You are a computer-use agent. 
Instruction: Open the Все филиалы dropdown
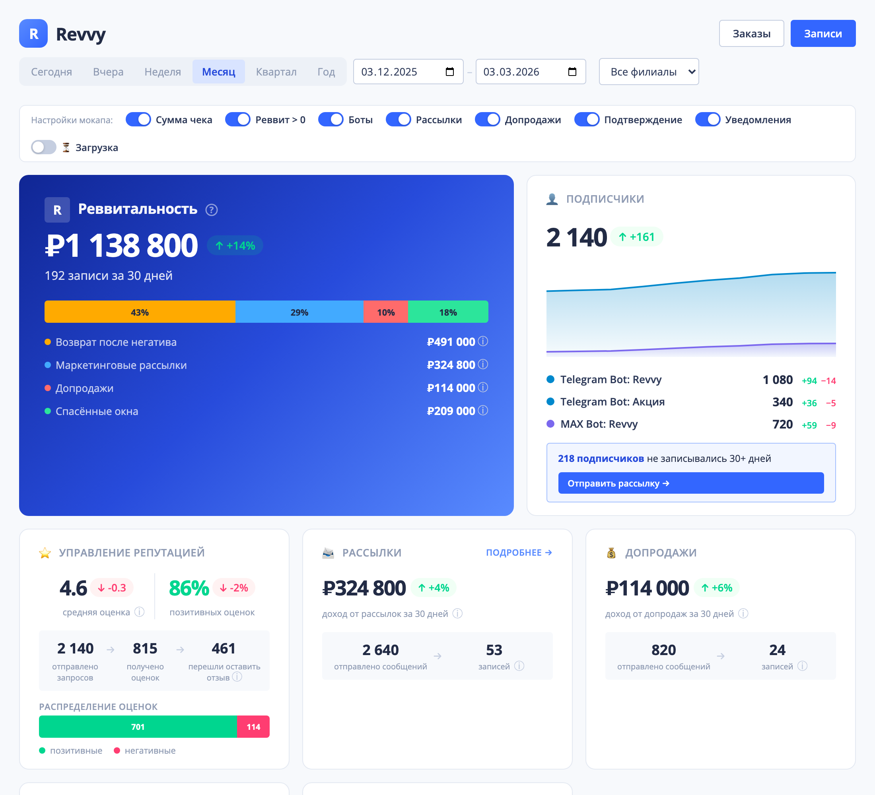click(x=648, y=72)
